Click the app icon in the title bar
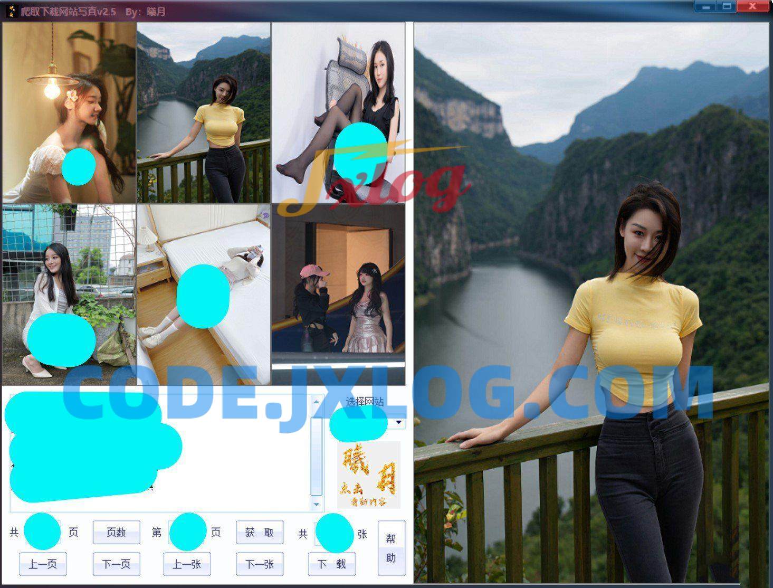 click(11, 10)
